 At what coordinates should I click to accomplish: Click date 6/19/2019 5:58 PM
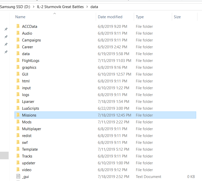click(114, 54)
